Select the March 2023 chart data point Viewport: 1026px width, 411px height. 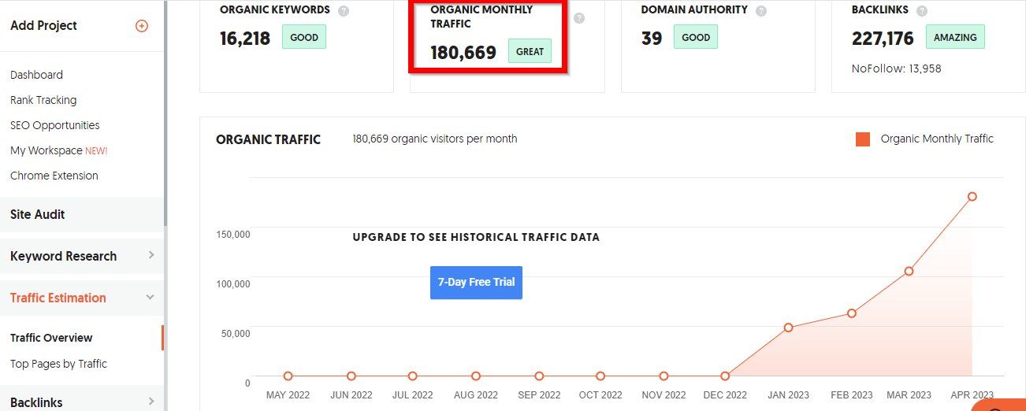(x=909, y=271)
